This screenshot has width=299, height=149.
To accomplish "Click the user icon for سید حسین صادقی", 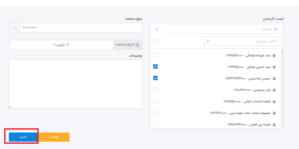I will pos(274,67).
